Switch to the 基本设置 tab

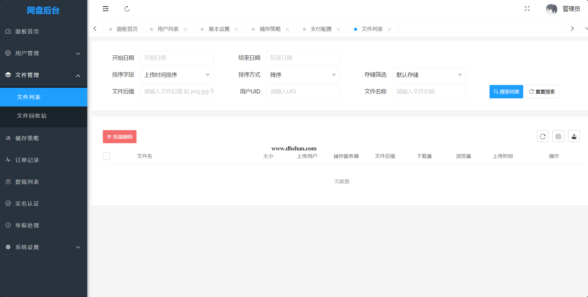[219, 29]
